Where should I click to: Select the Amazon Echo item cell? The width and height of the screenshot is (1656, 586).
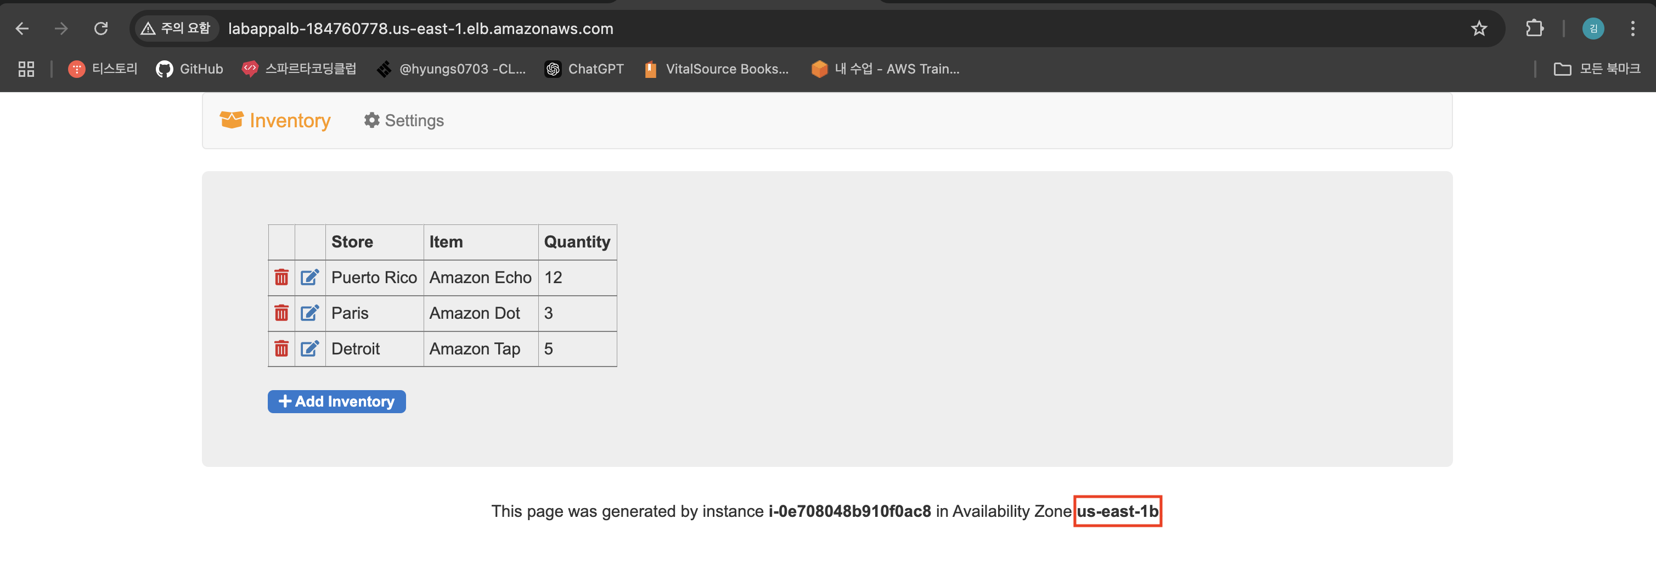click(481, 278)
